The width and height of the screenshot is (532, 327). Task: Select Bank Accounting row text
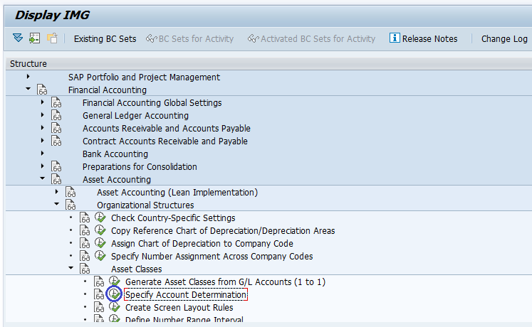115,154
